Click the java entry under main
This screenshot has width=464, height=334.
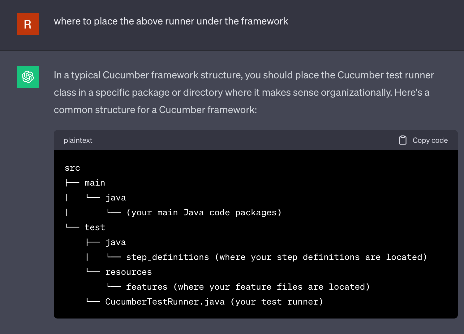tap(116, 198)
